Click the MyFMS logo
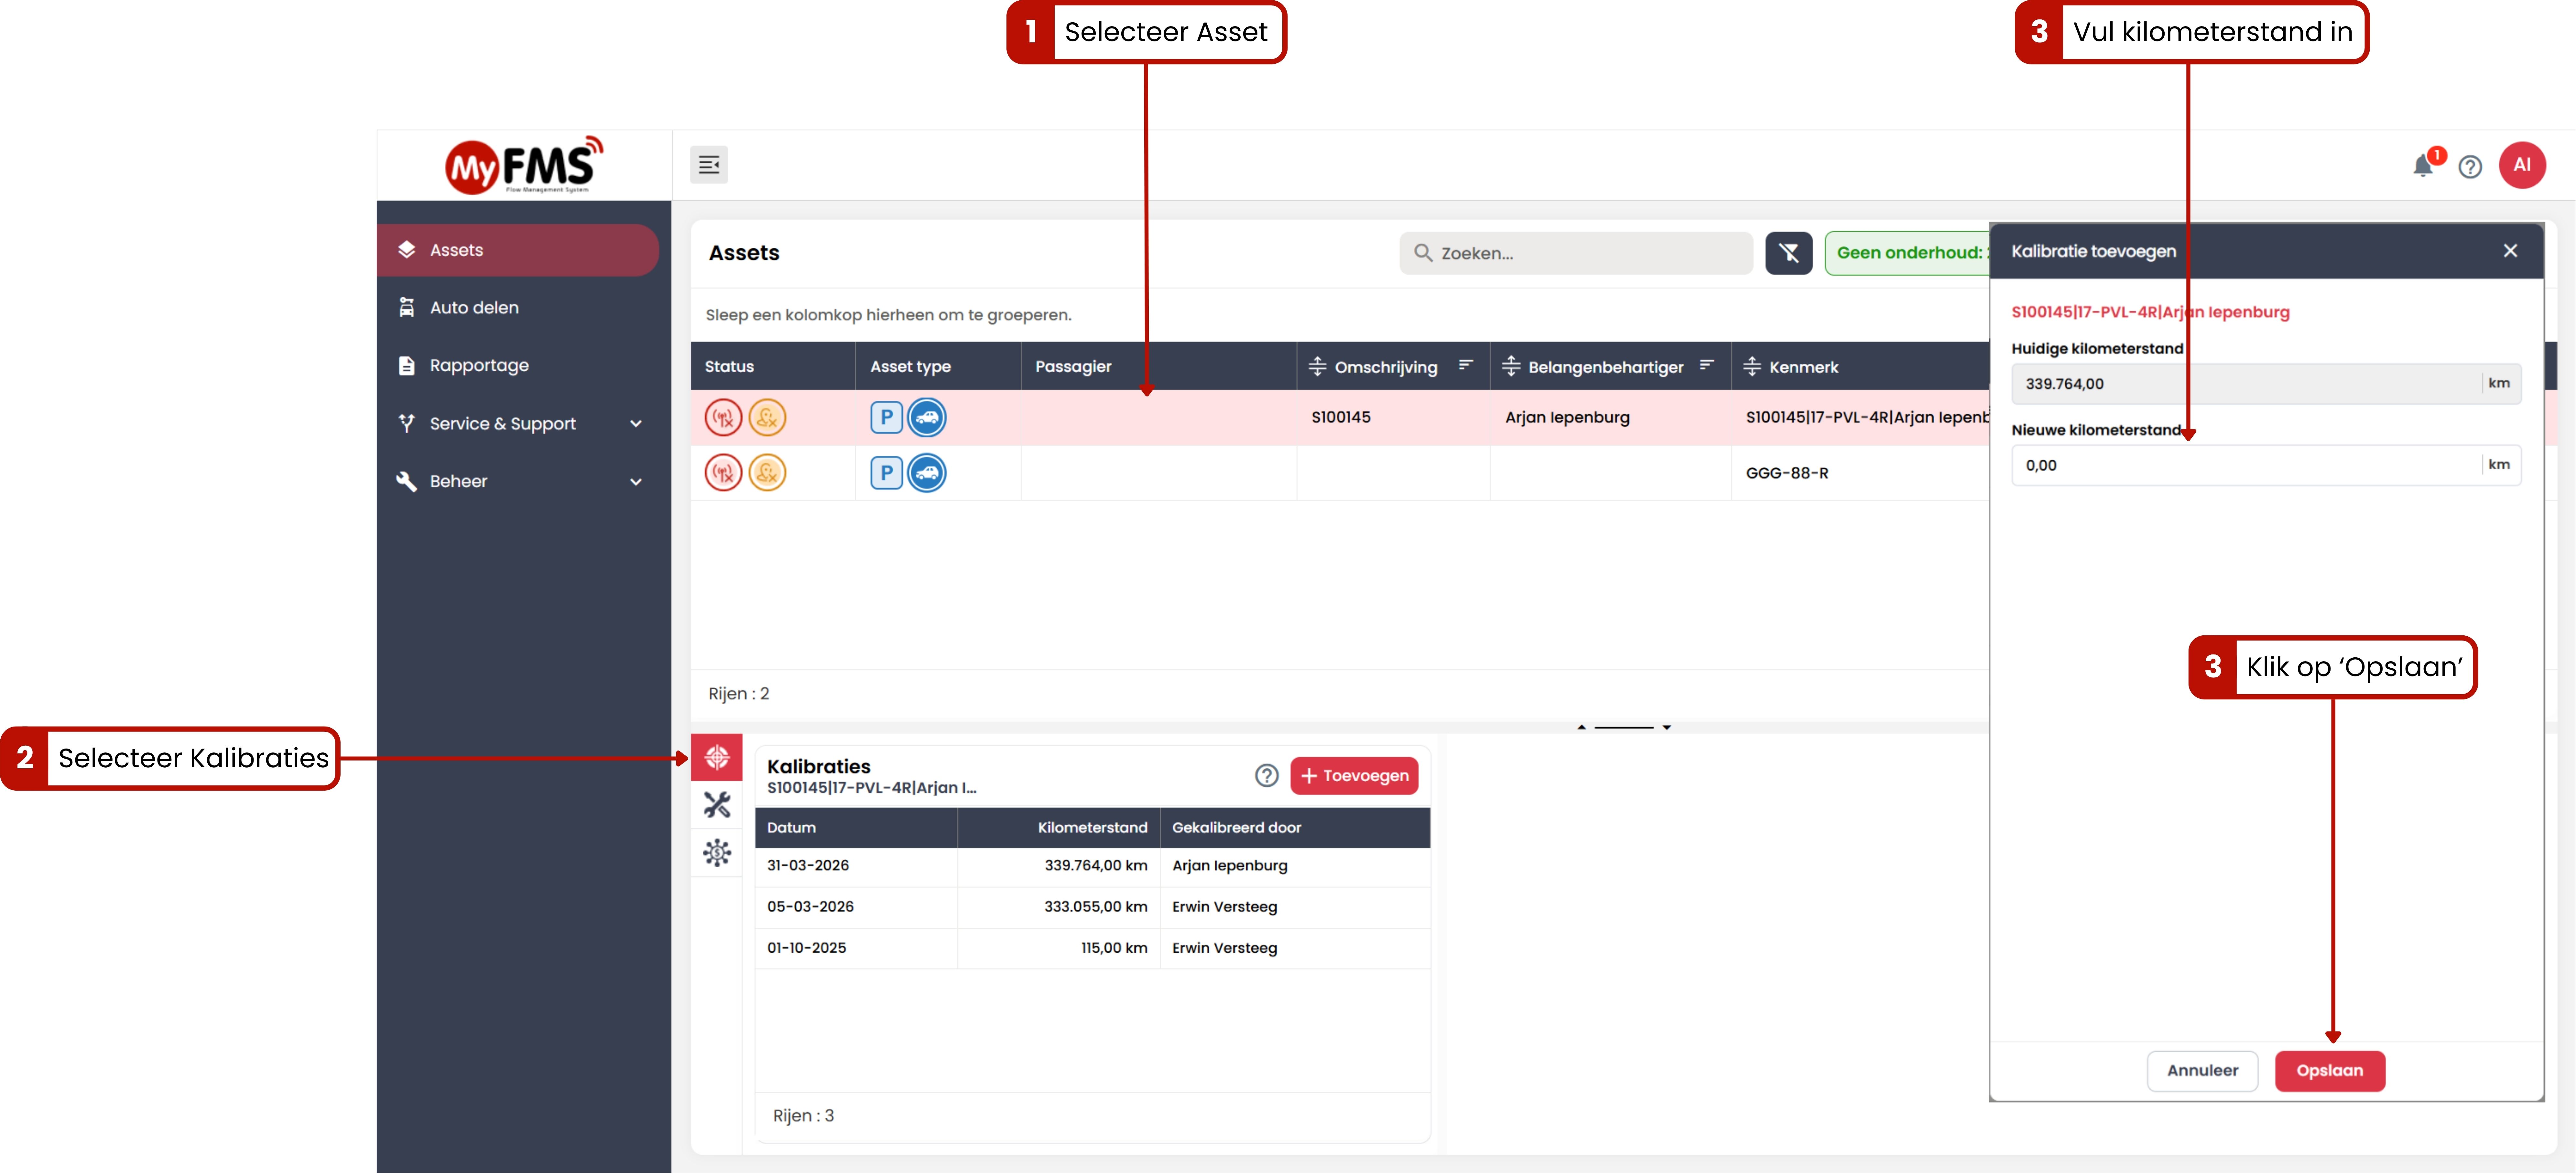 click(524, 165)
